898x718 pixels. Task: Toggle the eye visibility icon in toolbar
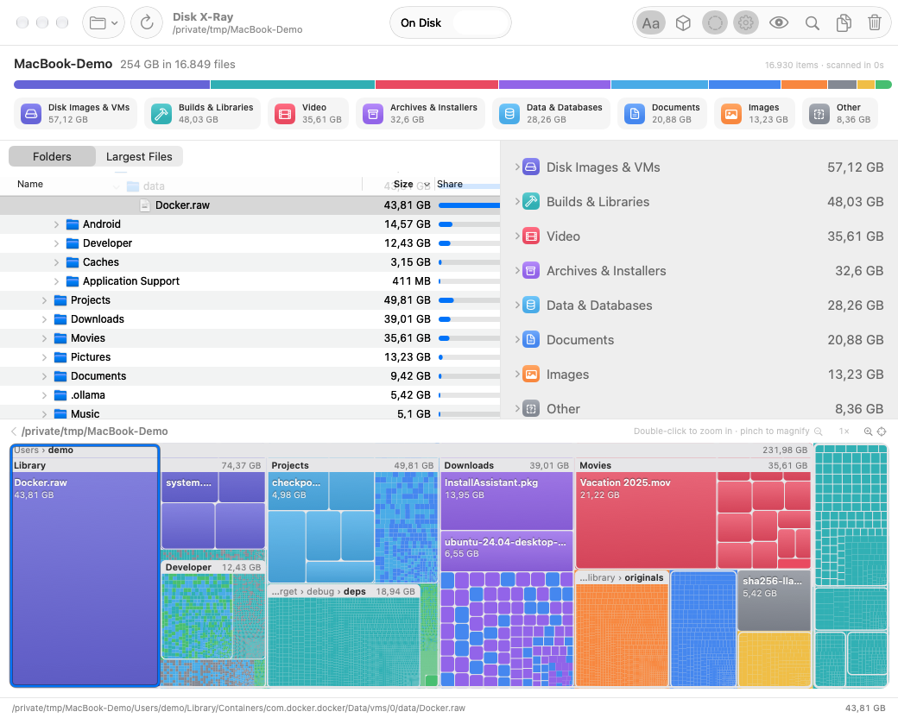(x=779, y=23)
